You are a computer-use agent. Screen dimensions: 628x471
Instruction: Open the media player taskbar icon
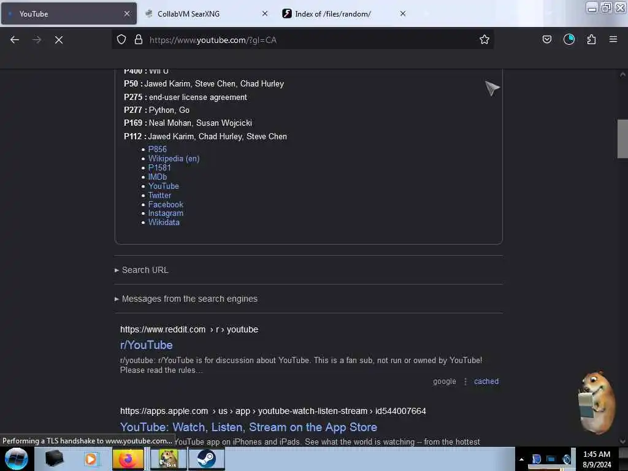[91, 459]
